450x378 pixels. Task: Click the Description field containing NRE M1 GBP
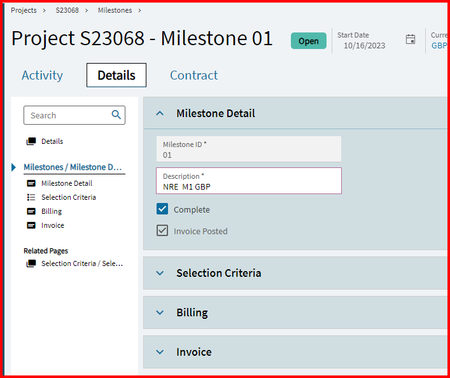point(249,181)
